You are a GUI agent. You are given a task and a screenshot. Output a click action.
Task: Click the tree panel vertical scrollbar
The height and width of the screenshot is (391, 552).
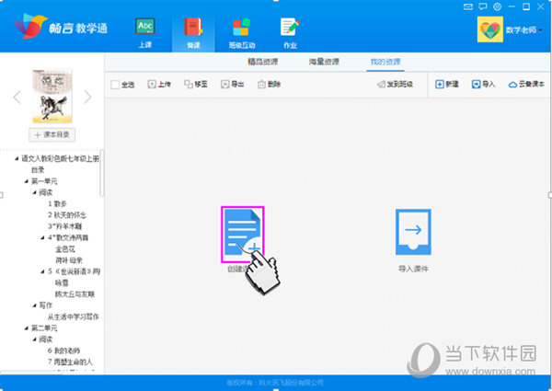[101, 173]
